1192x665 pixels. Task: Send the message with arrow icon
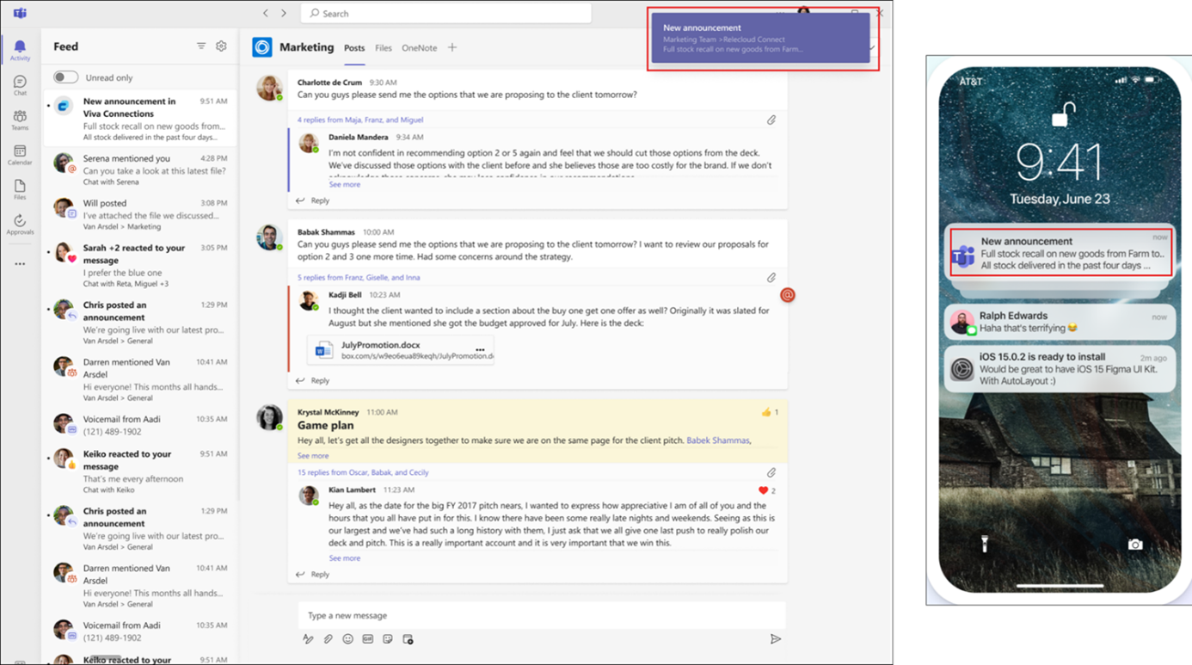[x=775, y=639]
